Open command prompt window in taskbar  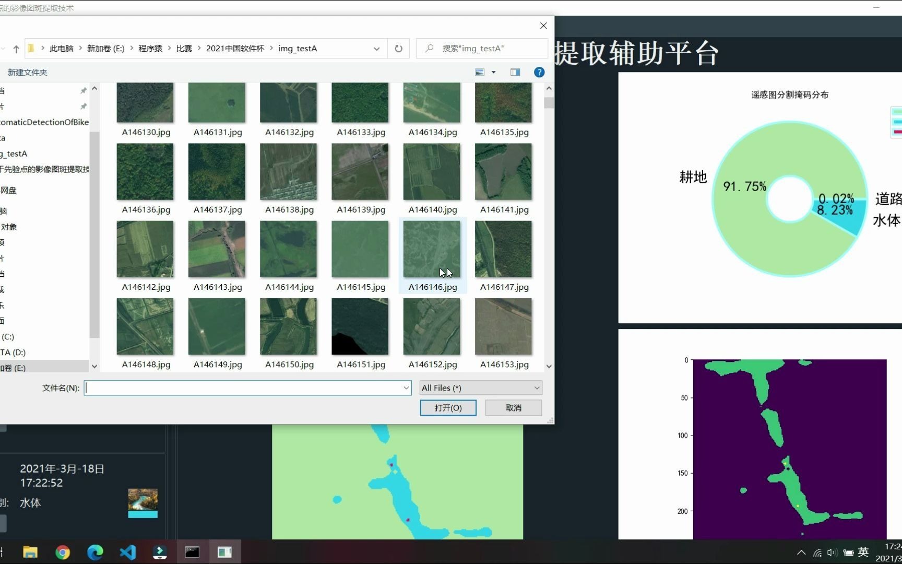pyautogui.click(x=192, y=552)
